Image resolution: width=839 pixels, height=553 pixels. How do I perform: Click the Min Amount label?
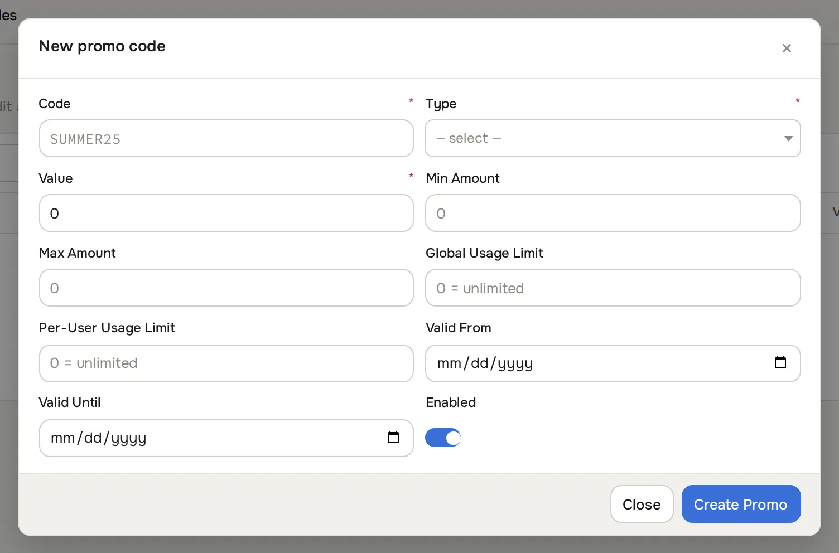(463, 178)
